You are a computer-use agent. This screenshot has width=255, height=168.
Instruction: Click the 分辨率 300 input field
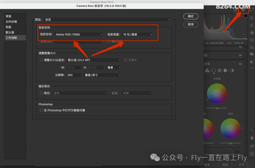tap(74, 75)
